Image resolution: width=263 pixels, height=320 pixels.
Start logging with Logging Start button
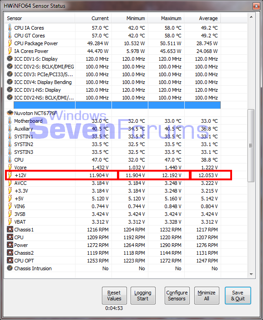(143, 295)
